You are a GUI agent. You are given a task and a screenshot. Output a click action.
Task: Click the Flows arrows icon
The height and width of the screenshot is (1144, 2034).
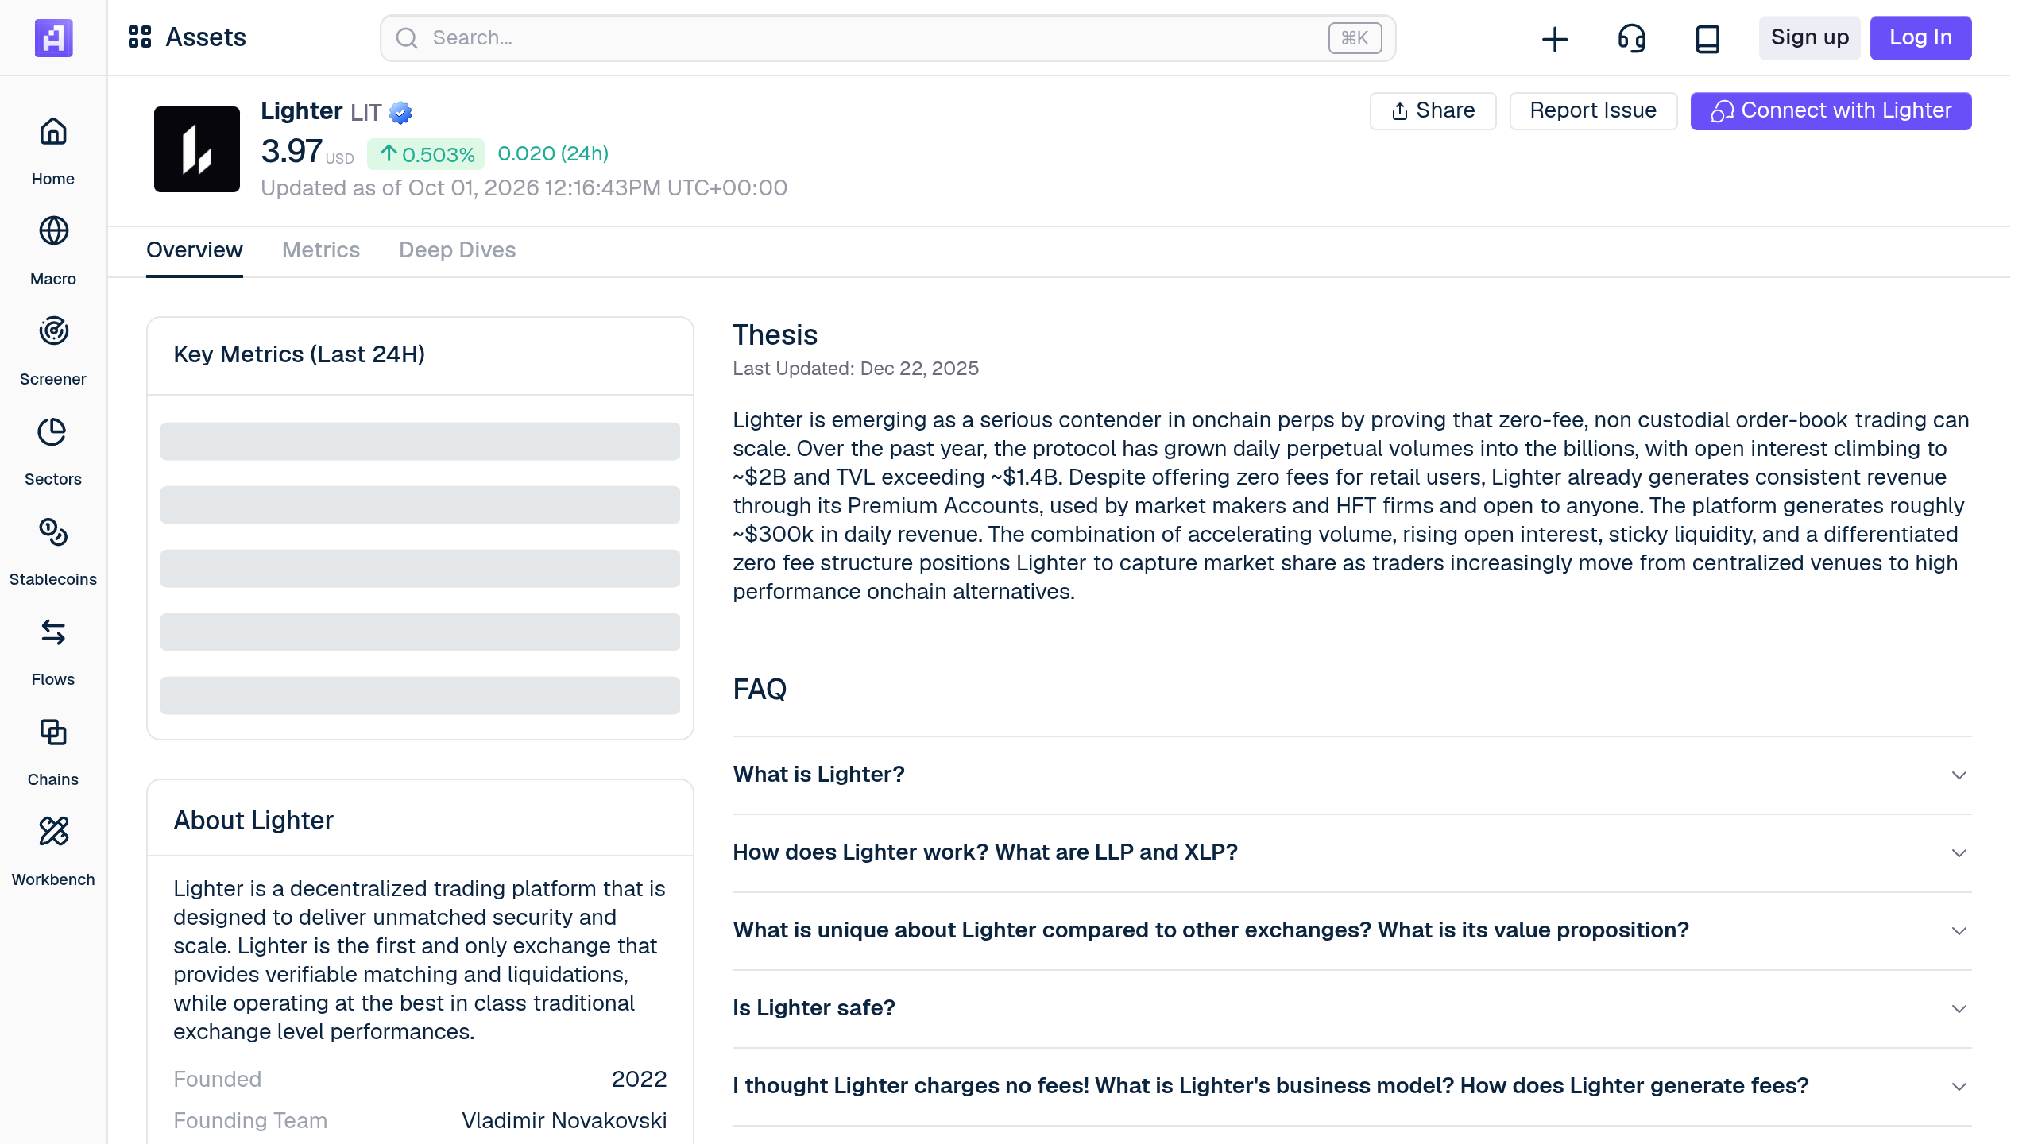click(53, 632)
